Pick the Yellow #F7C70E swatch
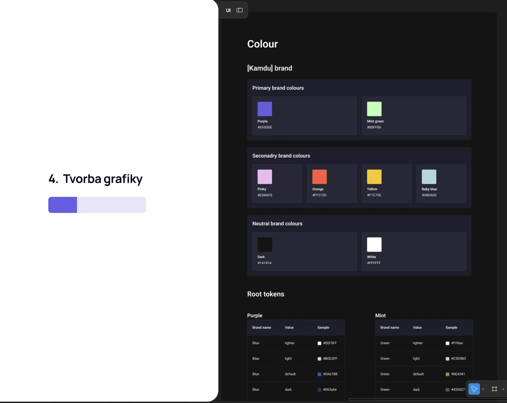This screenshot has height=403, width=507. [374, 177]
